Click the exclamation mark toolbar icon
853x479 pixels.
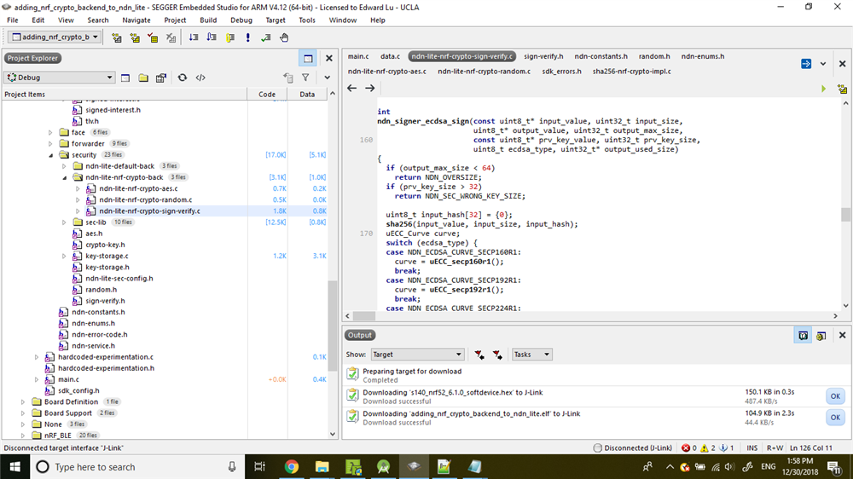point(248,38)
